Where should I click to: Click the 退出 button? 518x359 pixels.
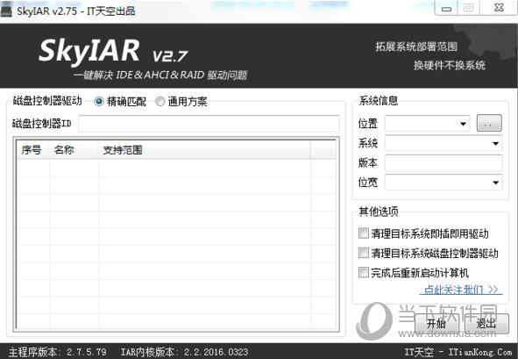486,323
